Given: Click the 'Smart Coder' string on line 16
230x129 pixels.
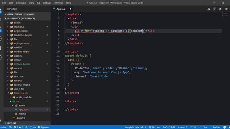Looking at the screenshot, I should coord(100,76).
